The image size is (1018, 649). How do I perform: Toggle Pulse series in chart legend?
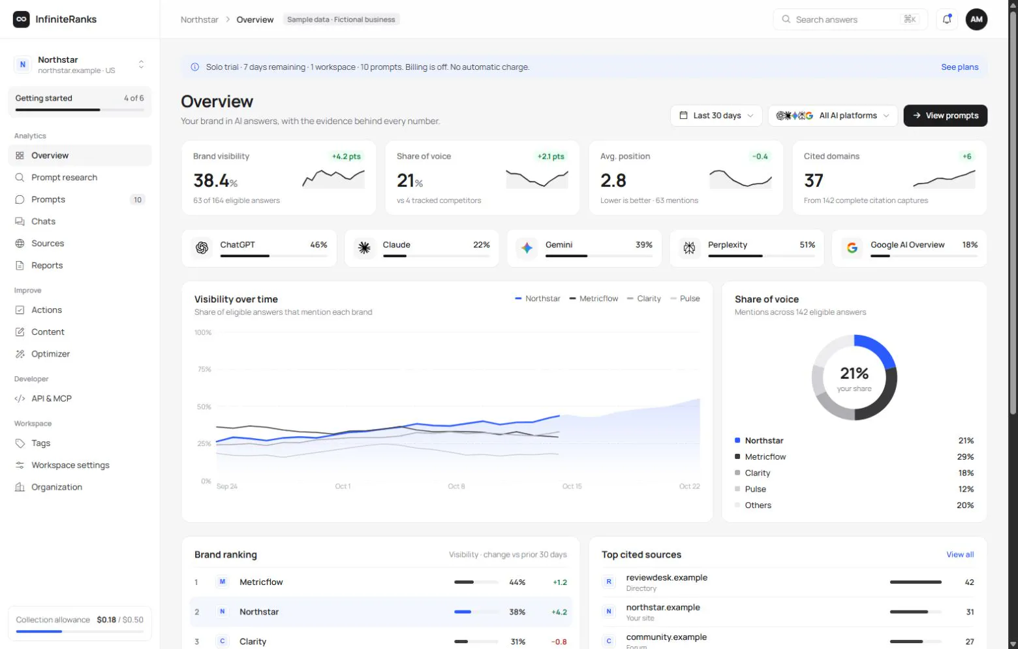pyautogui.click(x=685, y=298)
